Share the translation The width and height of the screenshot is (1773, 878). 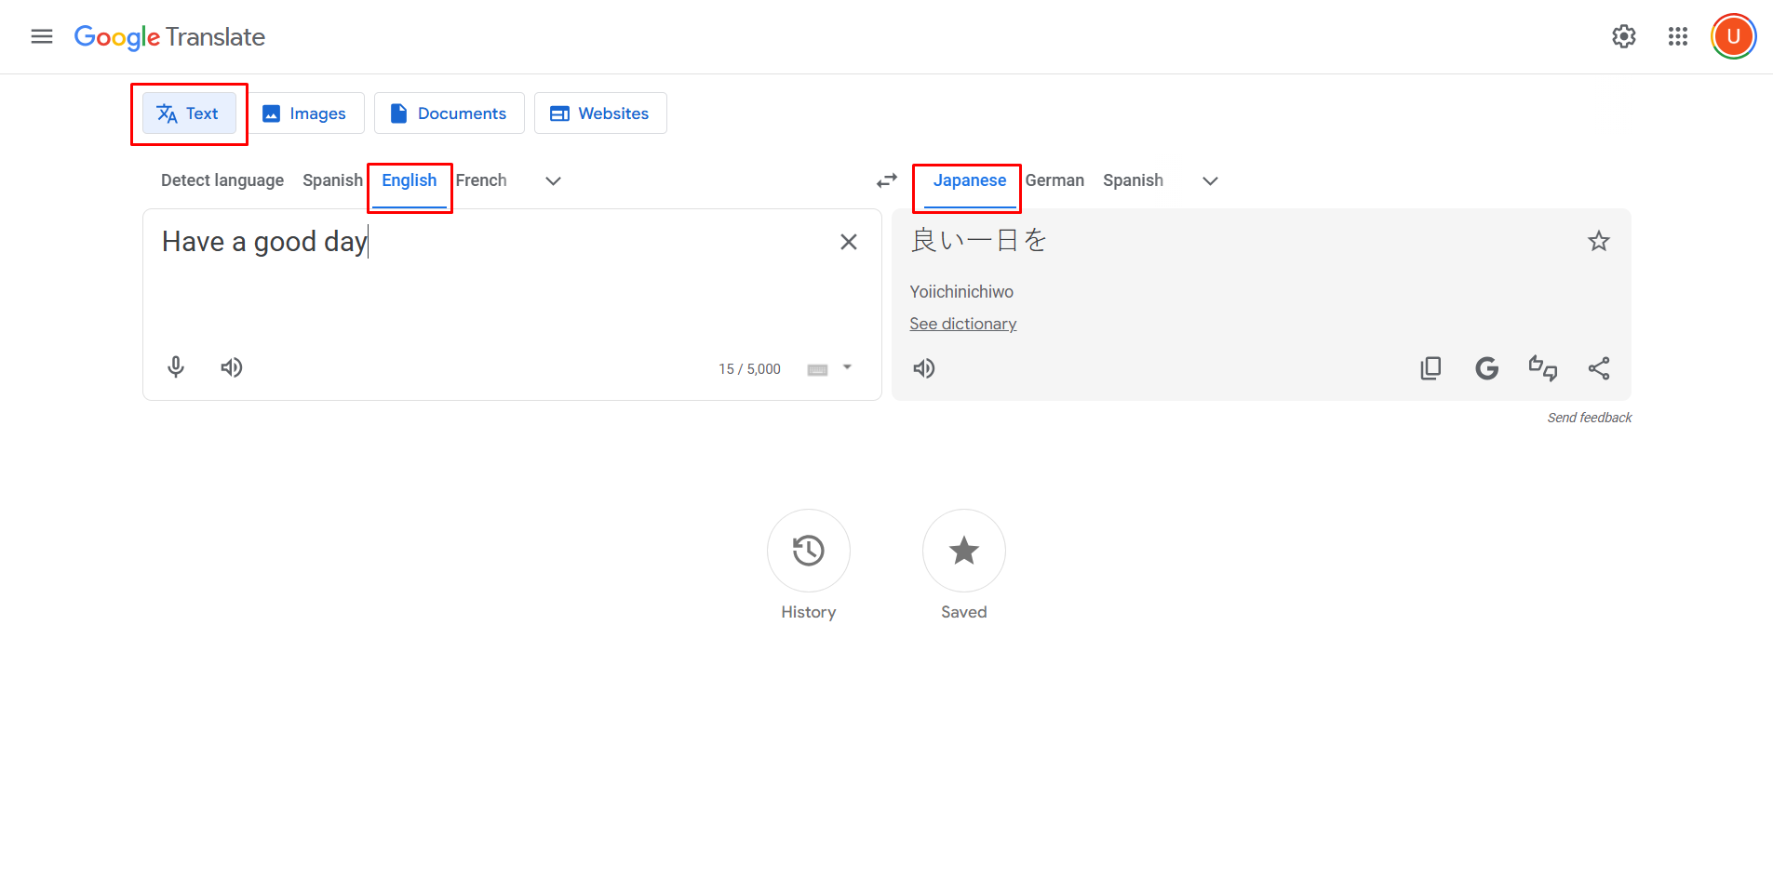(x=1599, y=368)
